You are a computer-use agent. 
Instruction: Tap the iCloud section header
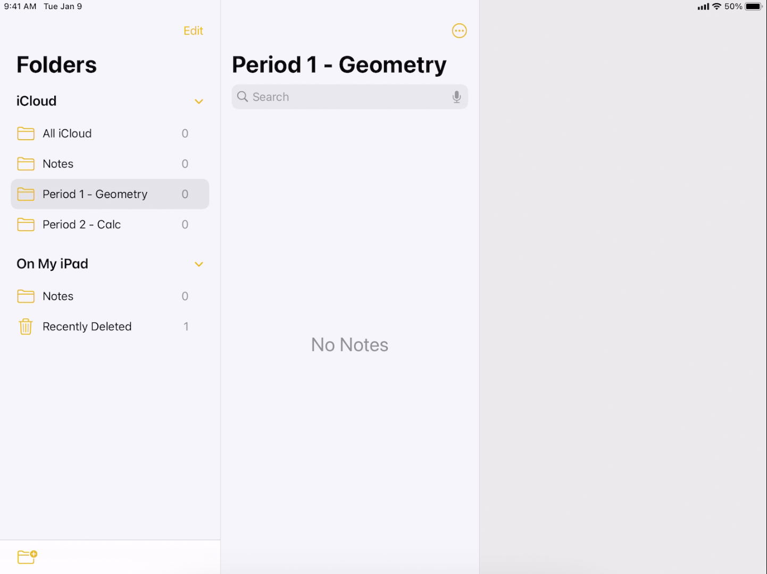pos(37,101)
